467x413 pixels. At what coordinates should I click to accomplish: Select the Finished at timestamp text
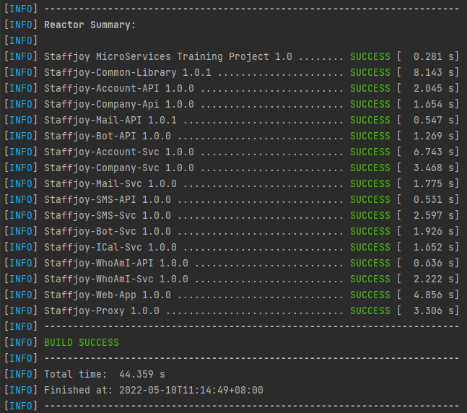pyautogui.click(x=154, y=391)
